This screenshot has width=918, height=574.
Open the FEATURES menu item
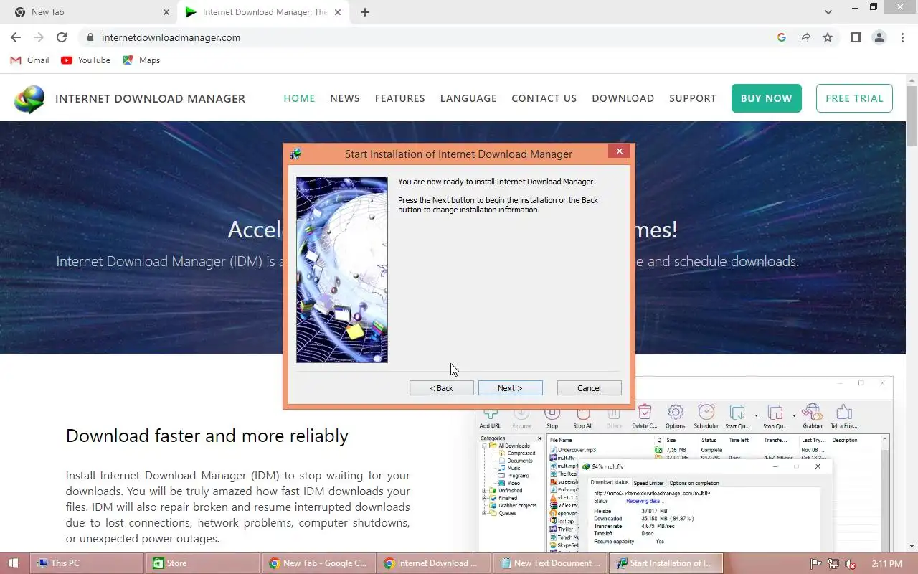400,98
